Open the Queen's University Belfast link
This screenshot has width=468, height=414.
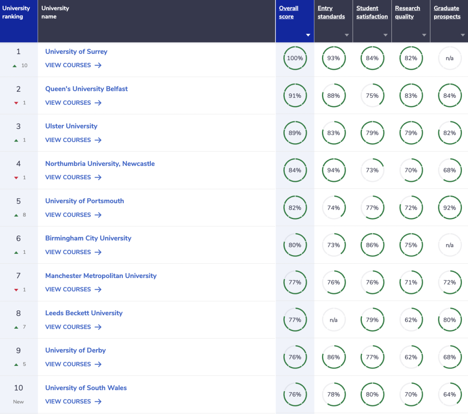pyautogui.click(x=86, y=89)
